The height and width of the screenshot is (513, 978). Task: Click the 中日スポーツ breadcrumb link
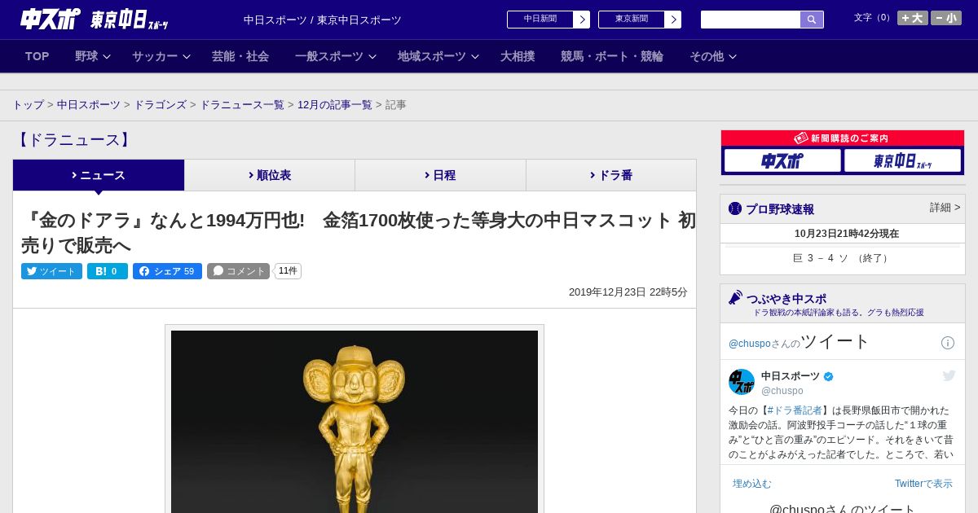(89, 105)
